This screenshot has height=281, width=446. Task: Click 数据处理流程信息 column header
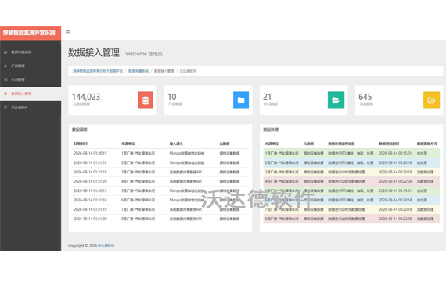pyautogui.click(x=341, y=144)
